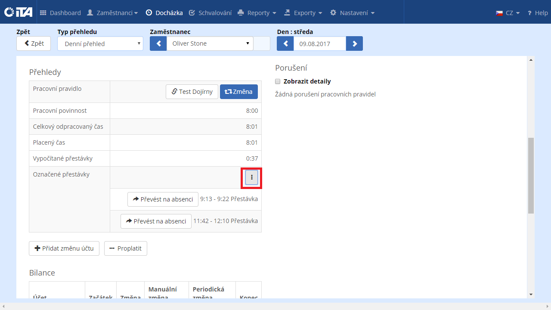551x310 pixels.
Task: Click the Zpět back button
Action: [34, 43]
